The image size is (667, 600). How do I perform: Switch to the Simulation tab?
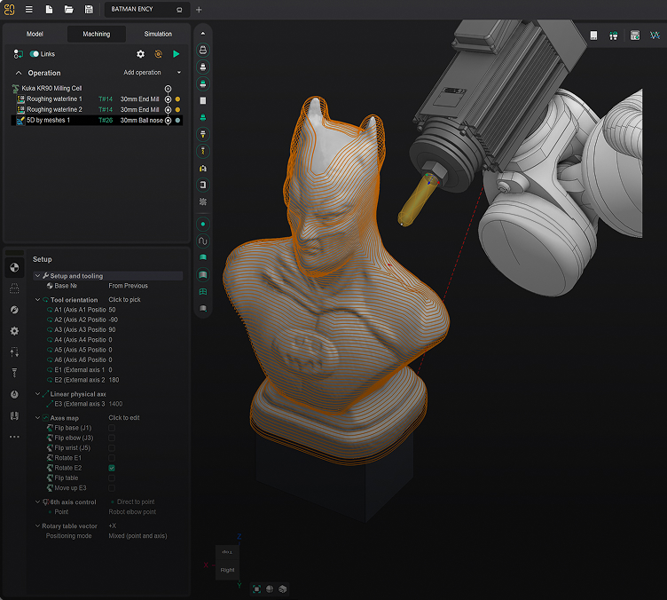click(158, 34)
